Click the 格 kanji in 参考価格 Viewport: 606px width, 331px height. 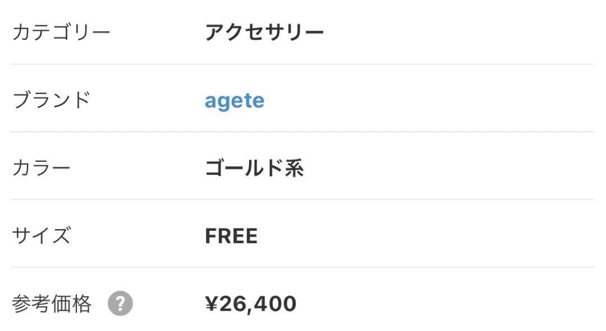click(x=82, y=304)
